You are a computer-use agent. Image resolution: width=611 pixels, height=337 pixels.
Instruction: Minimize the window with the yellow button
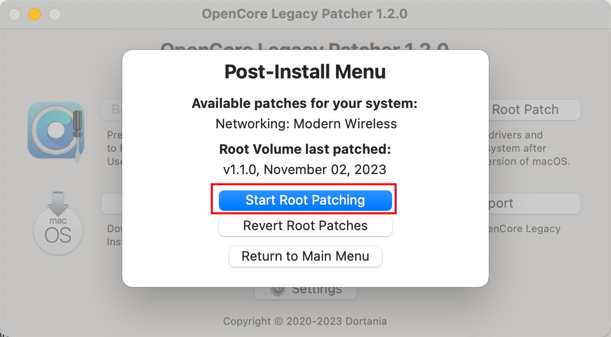pyautogui.click(x=34, y=14)
